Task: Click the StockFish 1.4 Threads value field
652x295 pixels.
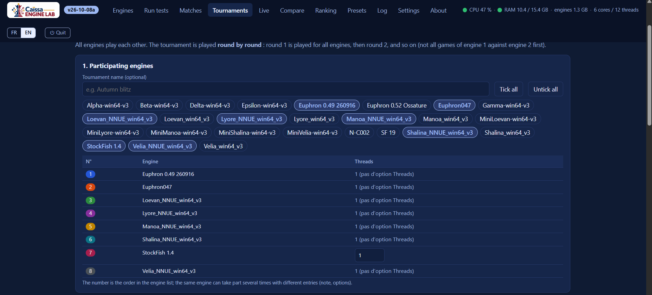Action: [x=370, y=255]
